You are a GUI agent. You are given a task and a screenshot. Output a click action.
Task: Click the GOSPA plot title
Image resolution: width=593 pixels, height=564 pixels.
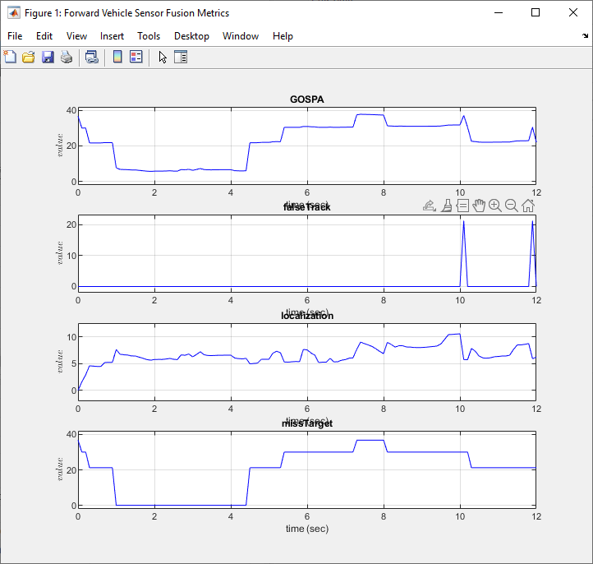click(306, 99)
